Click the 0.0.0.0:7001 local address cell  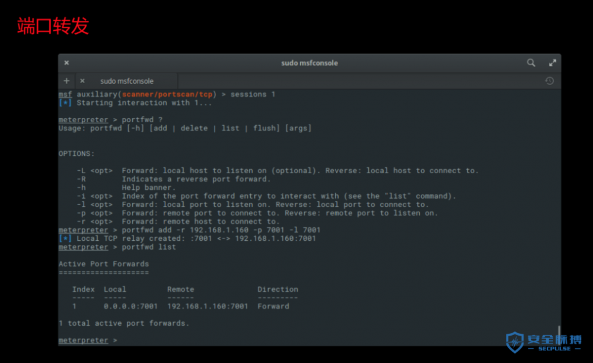coord(131,306)
